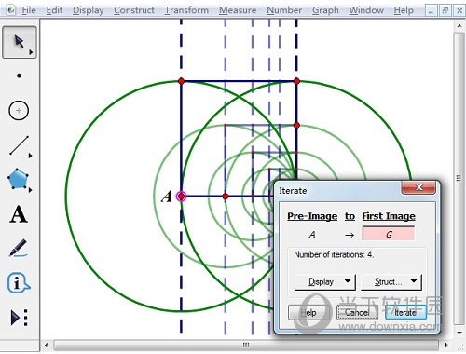Open the Window menu
466x354 pixels.
[366, 10]
